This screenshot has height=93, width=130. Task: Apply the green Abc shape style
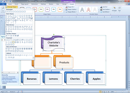pyautogui.click(x=41, y=9)
